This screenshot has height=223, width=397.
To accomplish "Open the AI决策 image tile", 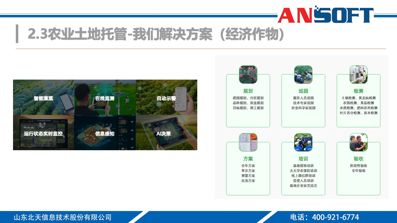I will coord(166,133).
